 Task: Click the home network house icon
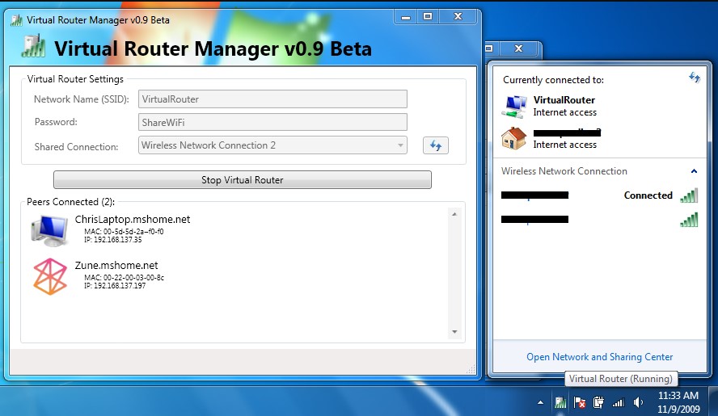click(x=514, y=138)
